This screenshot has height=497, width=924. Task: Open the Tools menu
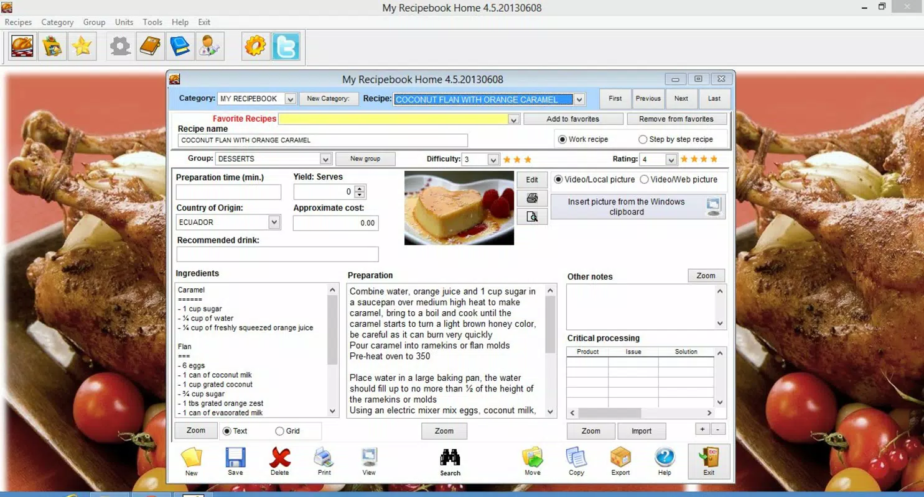click(152, 22)
